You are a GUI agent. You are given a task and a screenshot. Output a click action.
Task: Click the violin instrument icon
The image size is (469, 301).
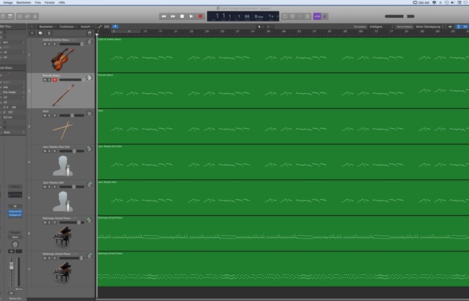[63, 59]
